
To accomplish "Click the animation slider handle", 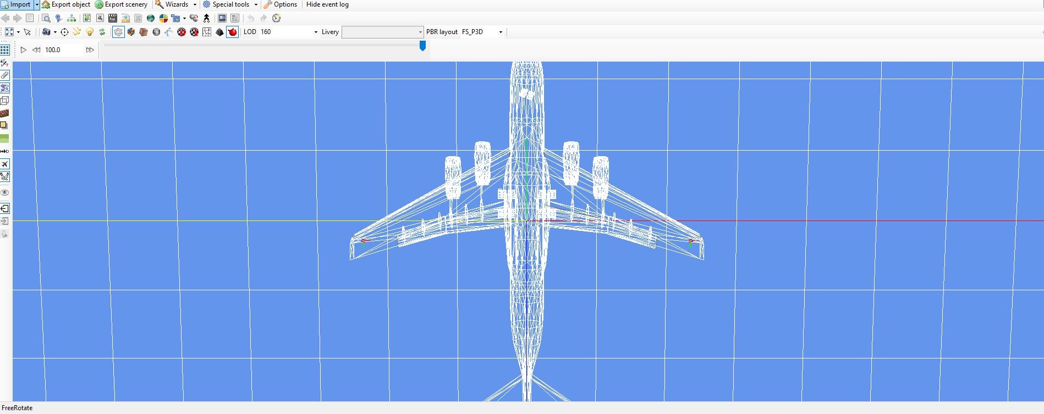I will (x=422, y=46).
